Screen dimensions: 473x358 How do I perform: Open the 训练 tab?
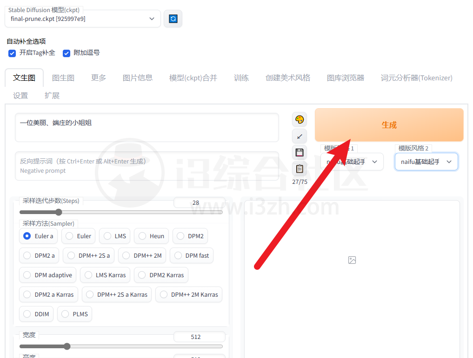(241, 78)
